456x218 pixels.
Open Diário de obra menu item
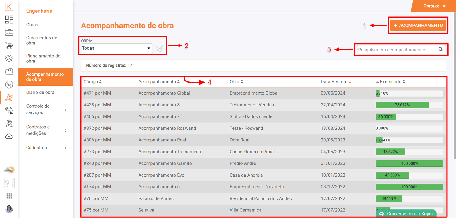pyautogui.click(x=40, y=92)
